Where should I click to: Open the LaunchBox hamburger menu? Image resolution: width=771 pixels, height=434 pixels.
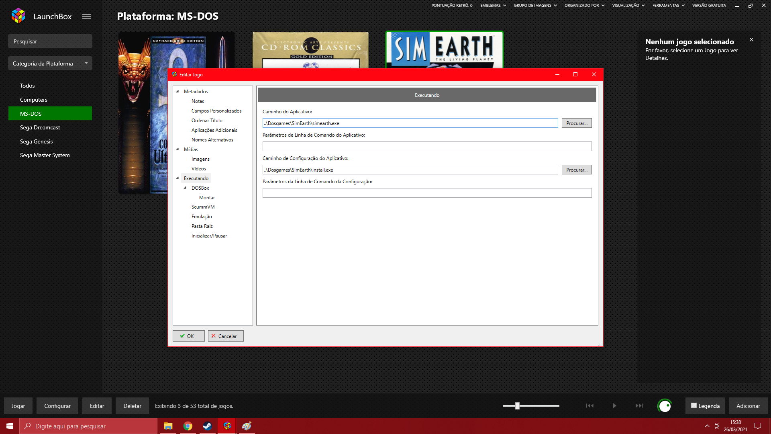(x=87, y=17)
